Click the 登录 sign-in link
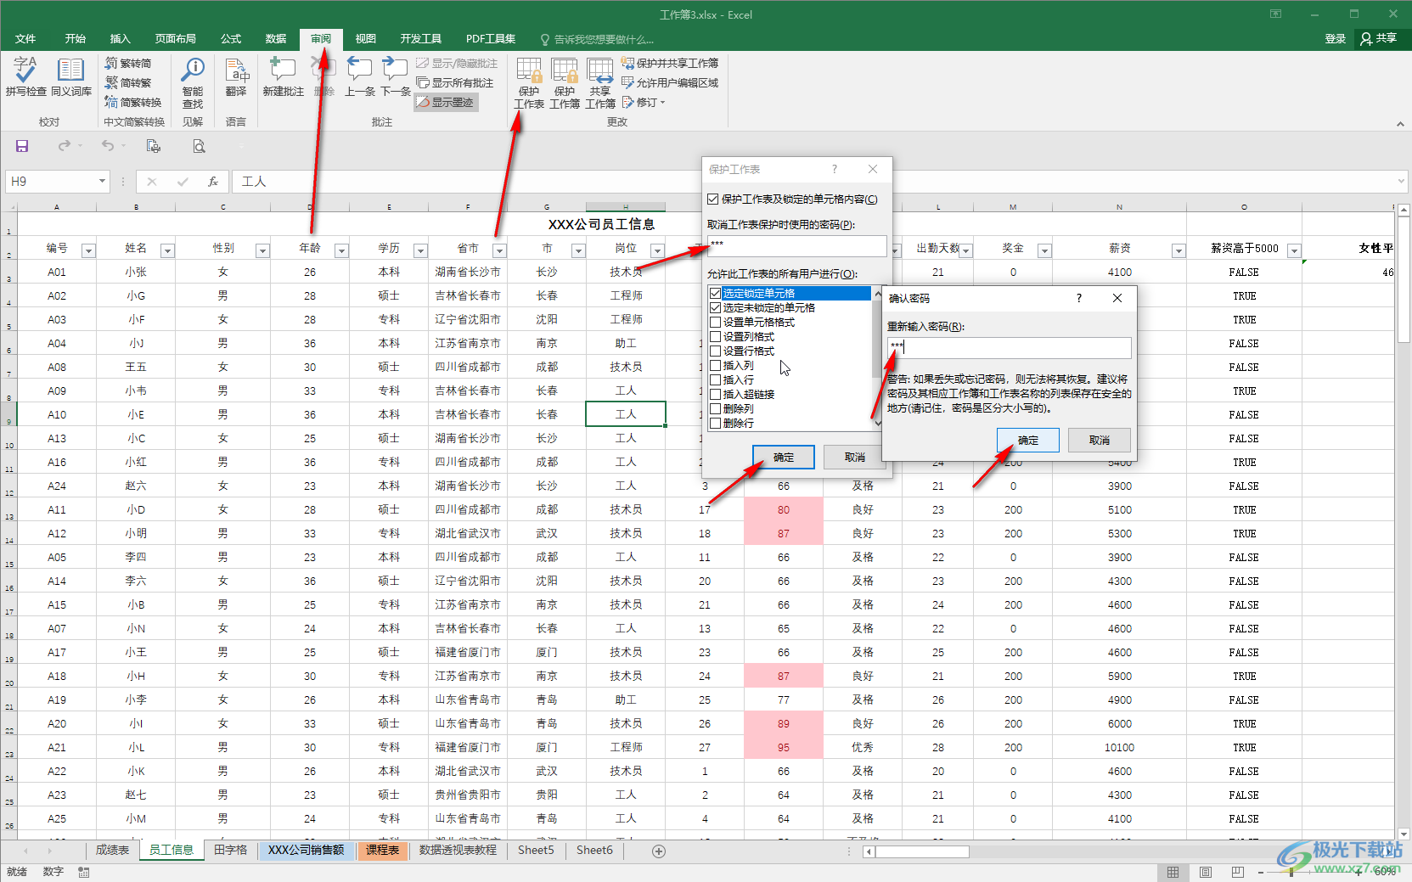 [x=1336, y=39]
